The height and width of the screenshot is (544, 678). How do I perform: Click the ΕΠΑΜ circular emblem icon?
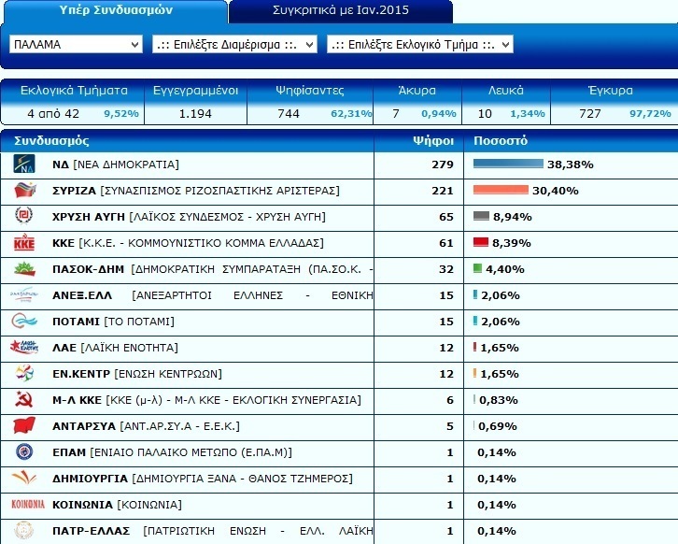[x=24, y=451]
